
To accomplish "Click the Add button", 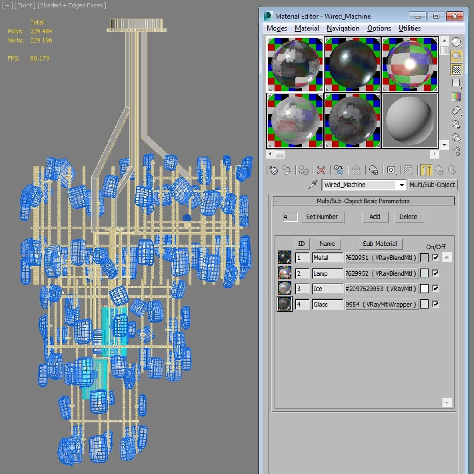I will (x=375, y=217).
